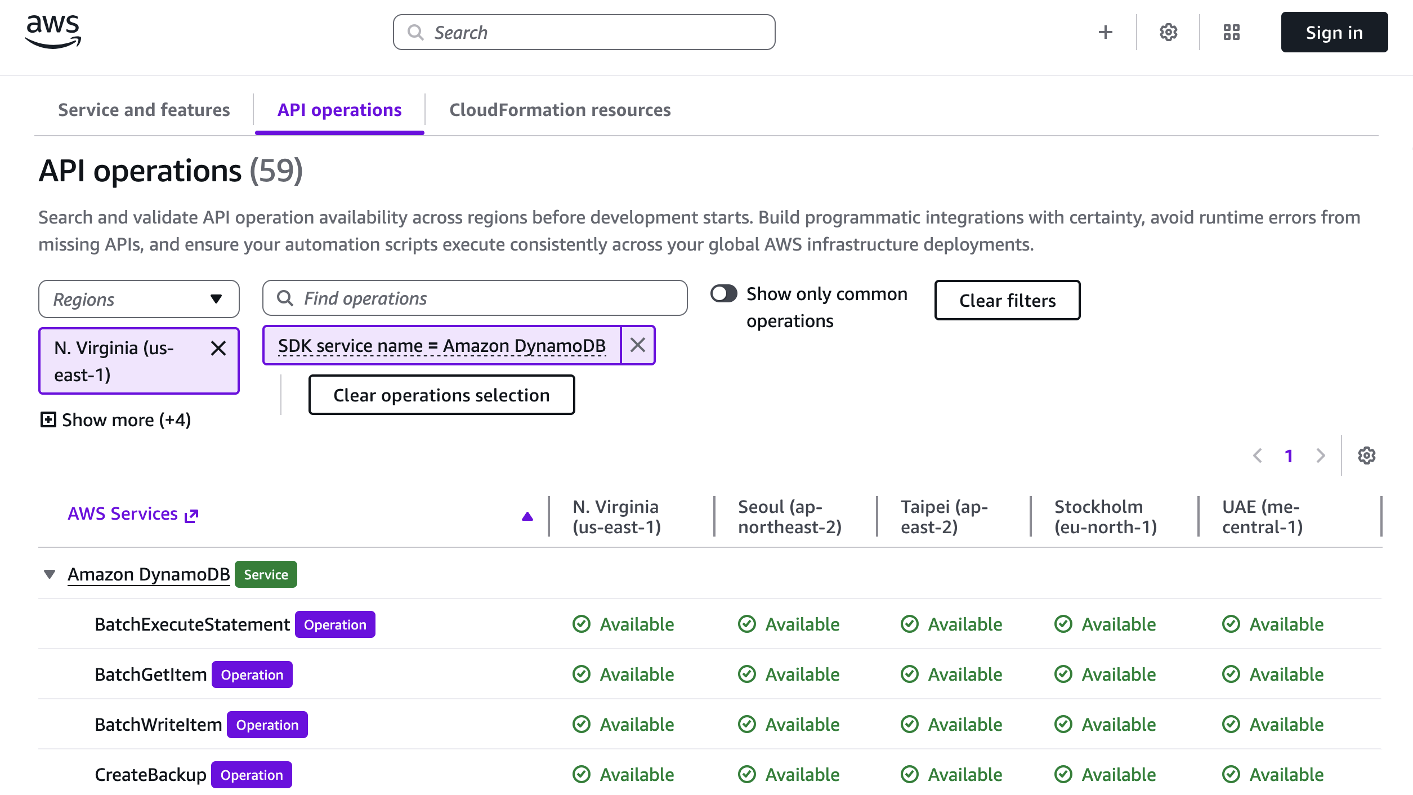The image size is (1413, 795).
Task: Go to previous page arrow
Action: 1258,455
